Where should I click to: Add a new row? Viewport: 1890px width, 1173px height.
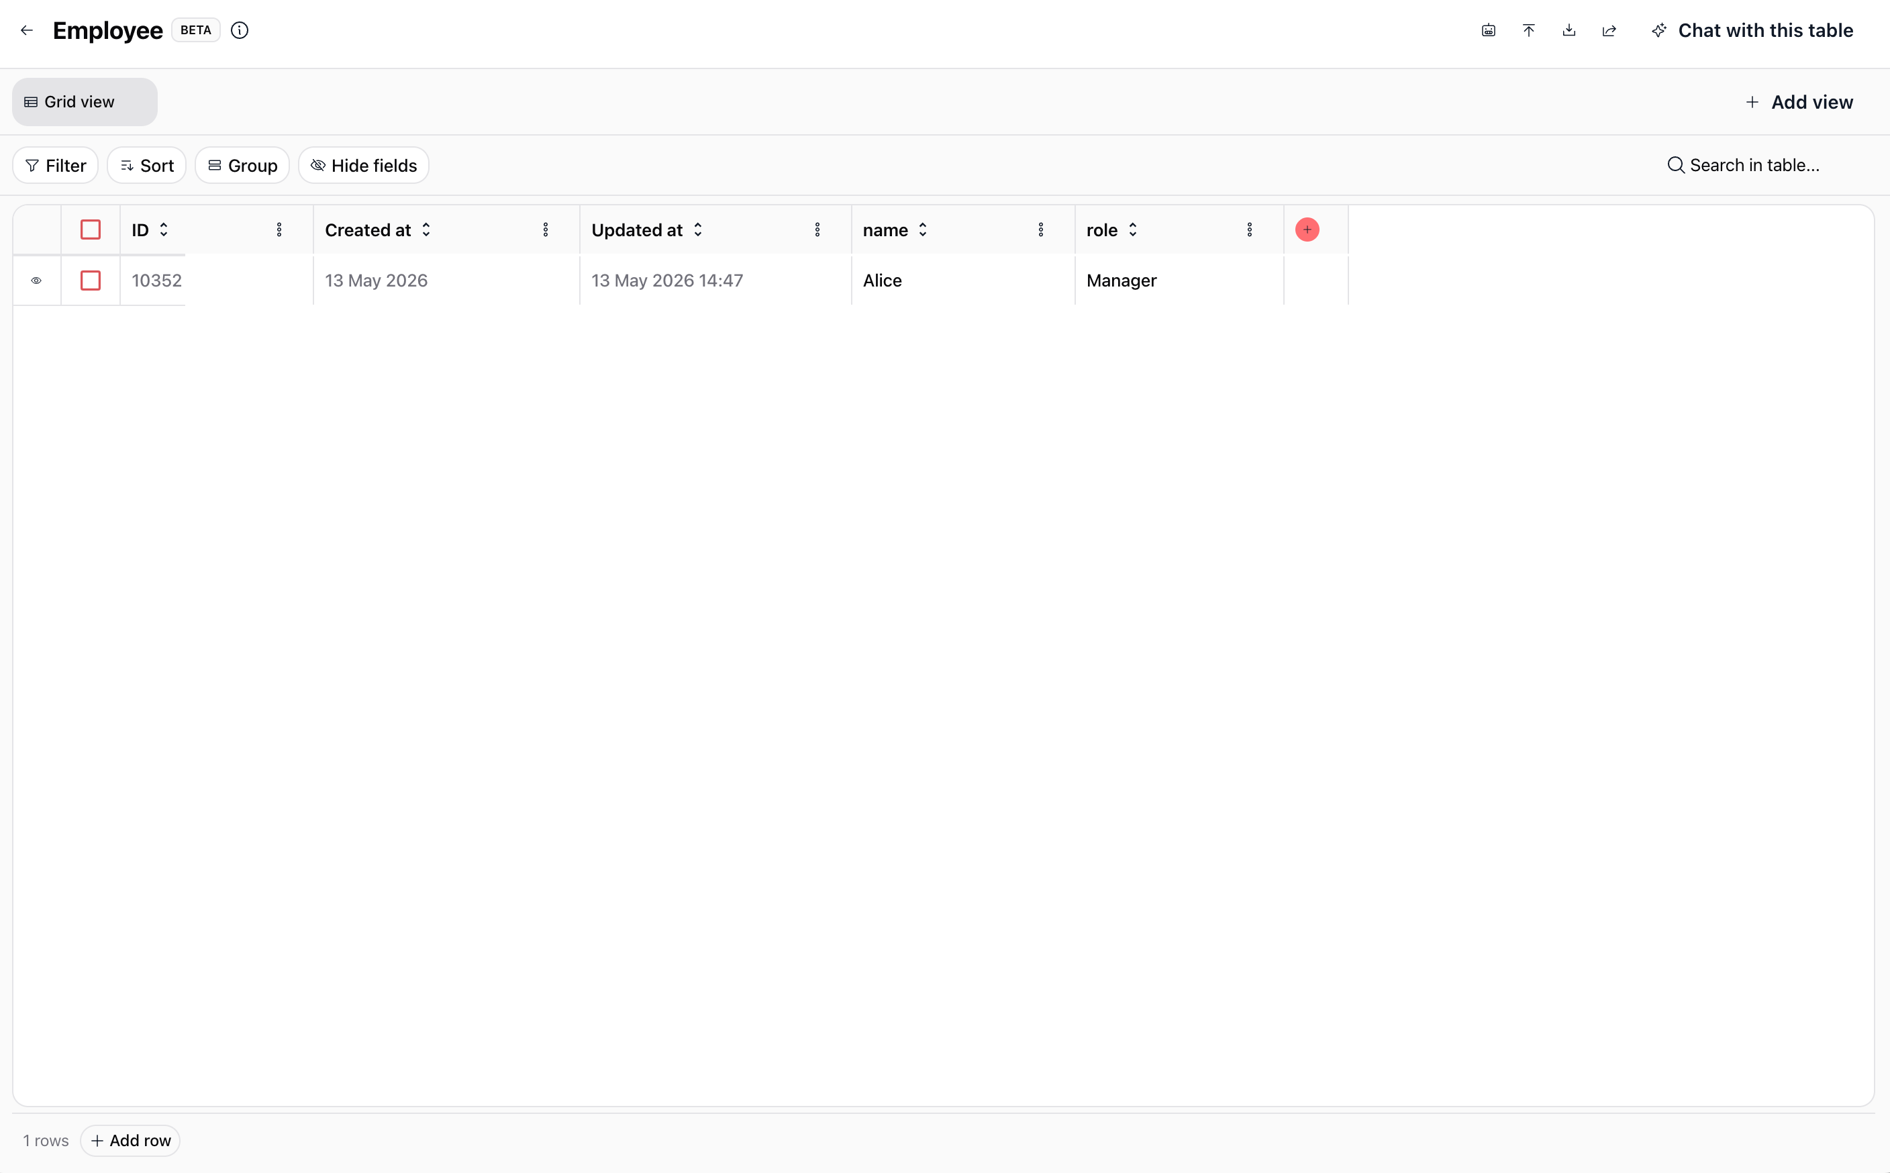[x=130, y=1140]
